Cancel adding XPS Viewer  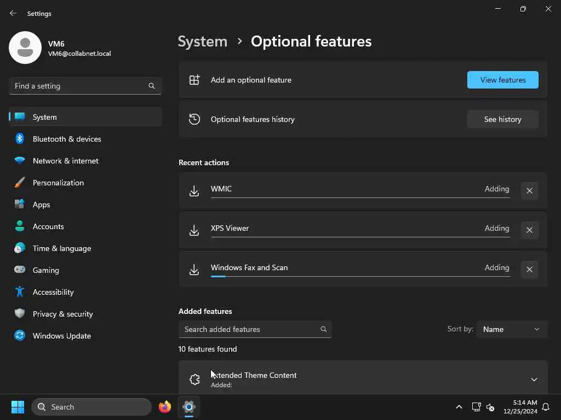529,230
